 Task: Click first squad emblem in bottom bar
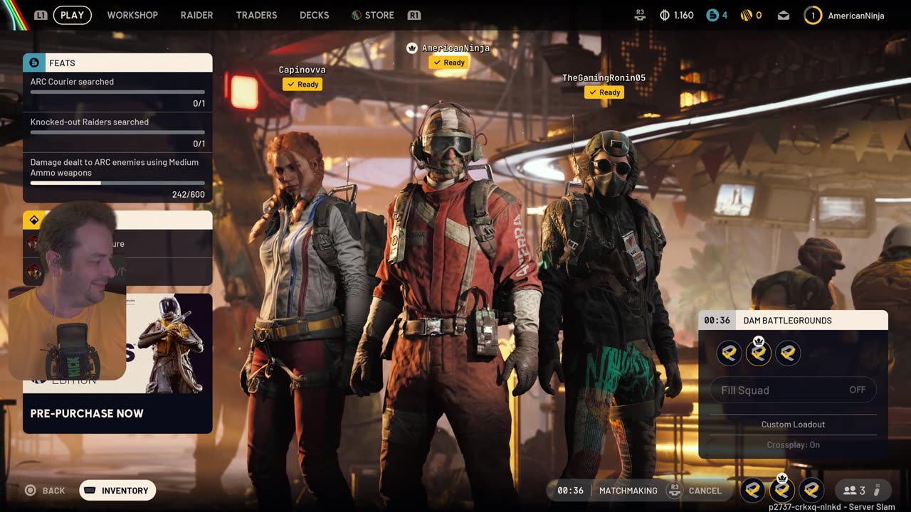(x=753, y=490)
